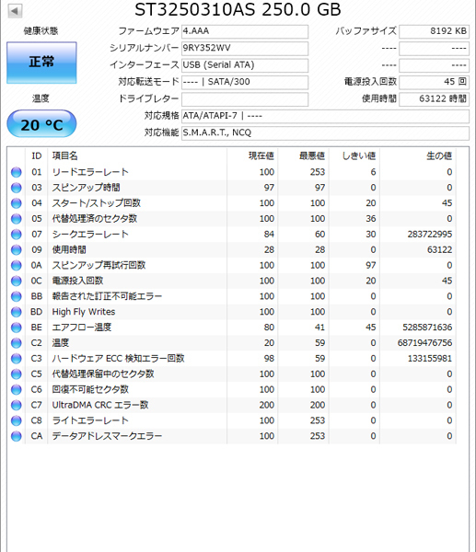Click the empty drive letter field
The image size is (476, 552).
point(245,99)
